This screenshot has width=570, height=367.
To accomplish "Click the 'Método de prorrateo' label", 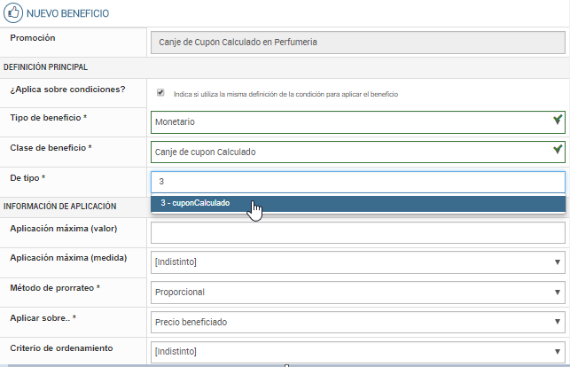I will tap(55, 288).
